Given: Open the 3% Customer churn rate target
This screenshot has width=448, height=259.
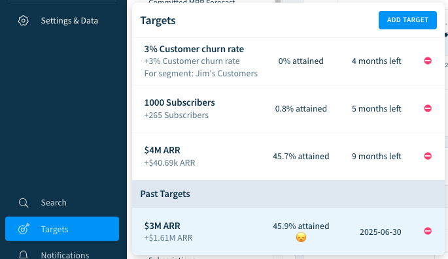Looking at the screenshot, I should coord(194,49).
